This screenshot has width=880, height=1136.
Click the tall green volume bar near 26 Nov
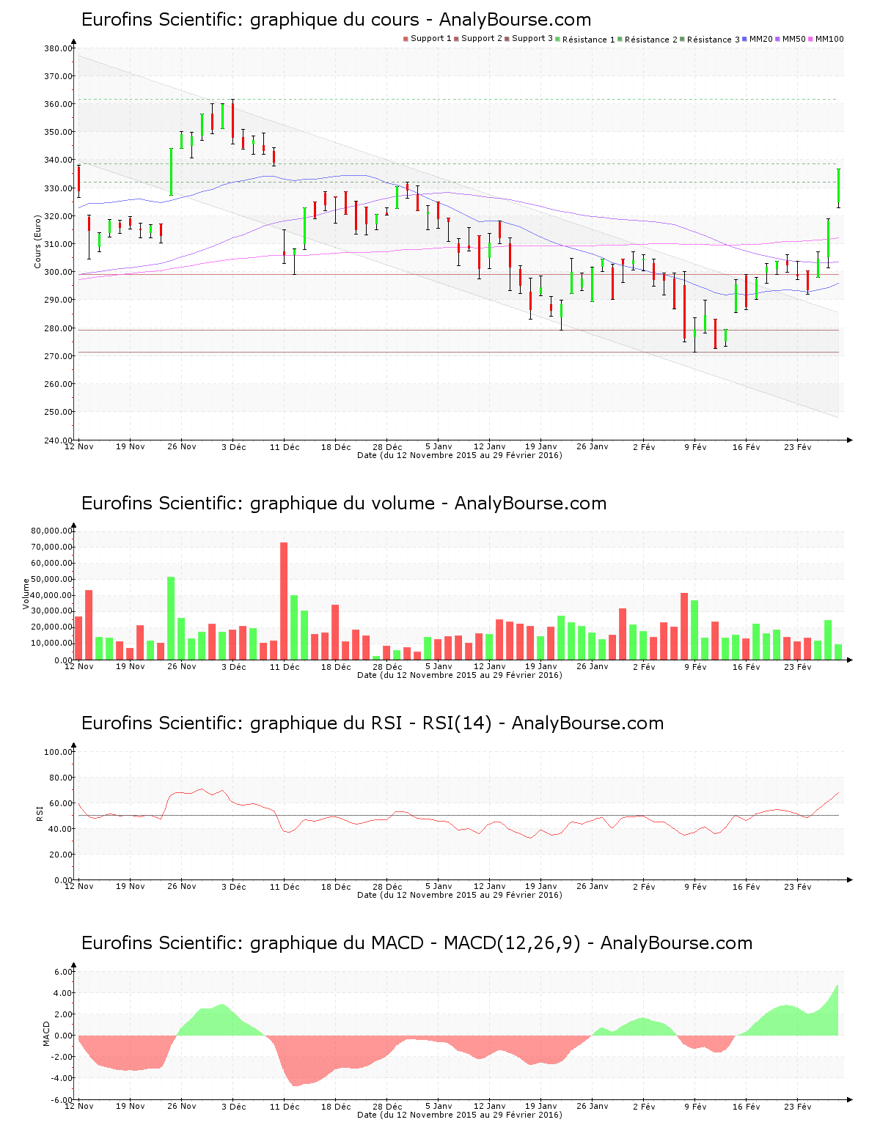[x=171, y=619]
